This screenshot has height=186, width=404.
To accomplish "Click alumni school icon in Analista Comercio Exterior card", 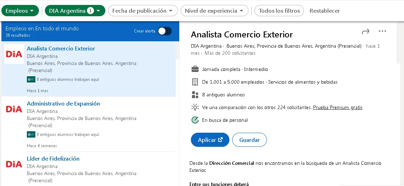I will [31, 79].
